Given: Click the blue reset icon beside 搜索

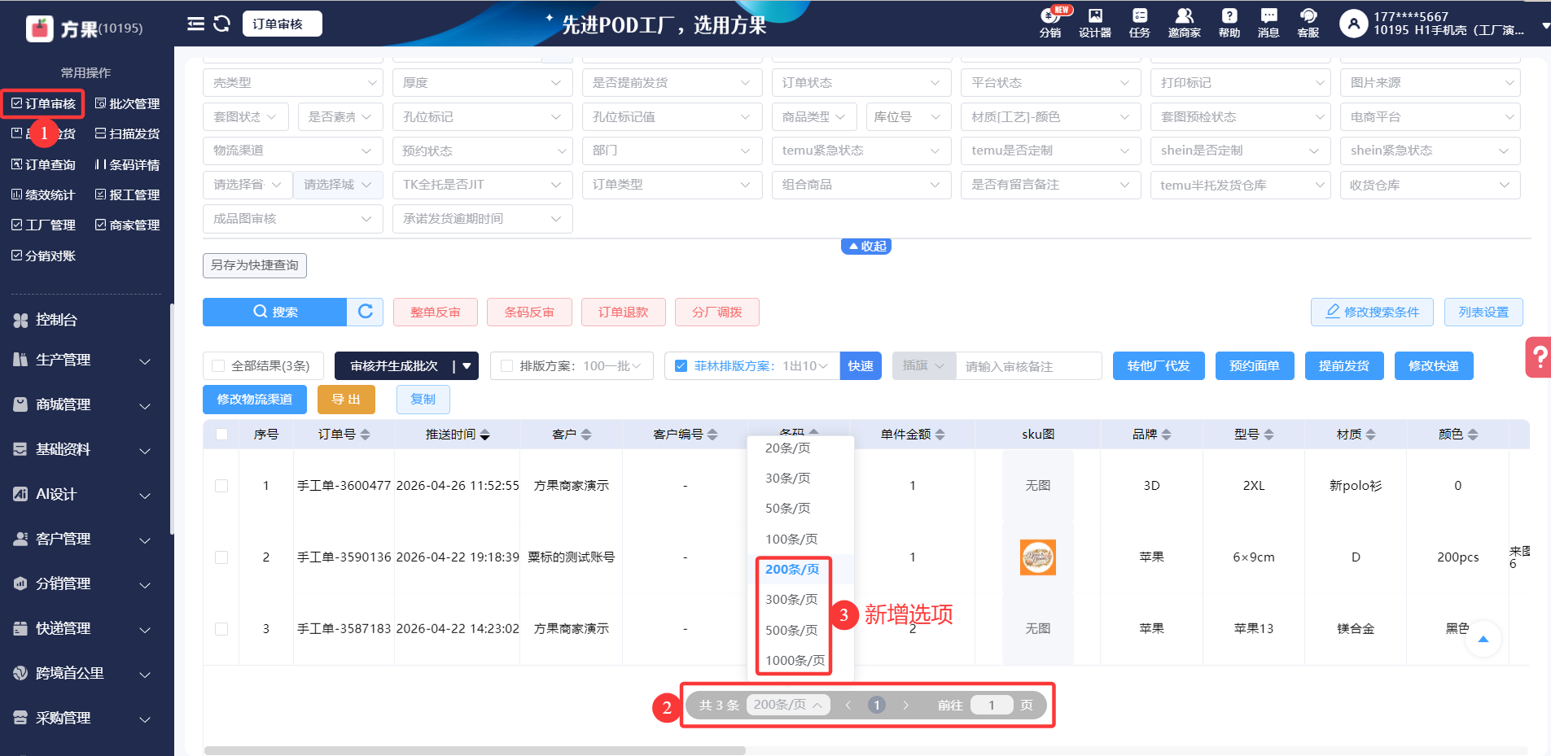Looking at the screenshot, I should (x=366, y=312).
